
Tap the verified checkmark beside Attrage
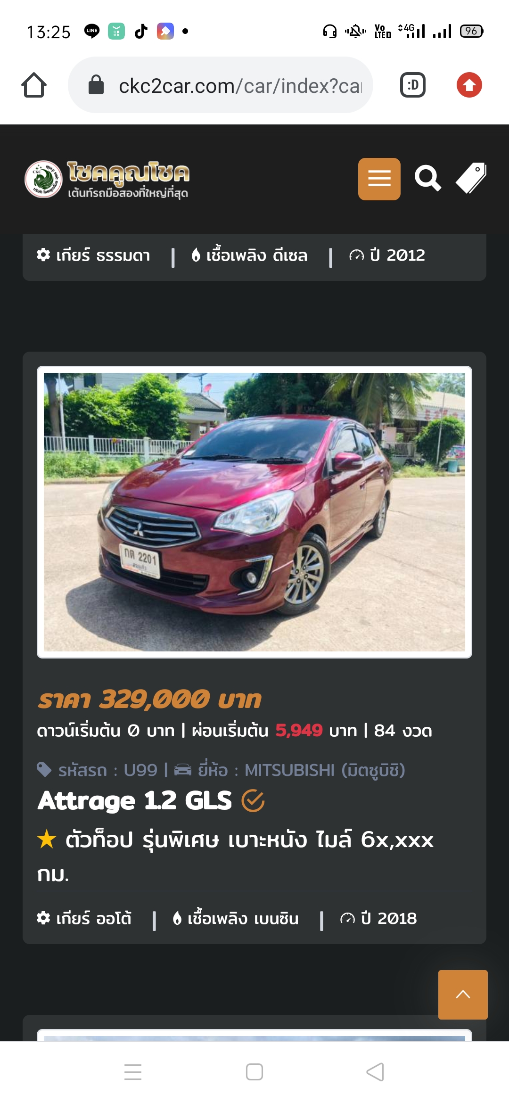[253, 800]
